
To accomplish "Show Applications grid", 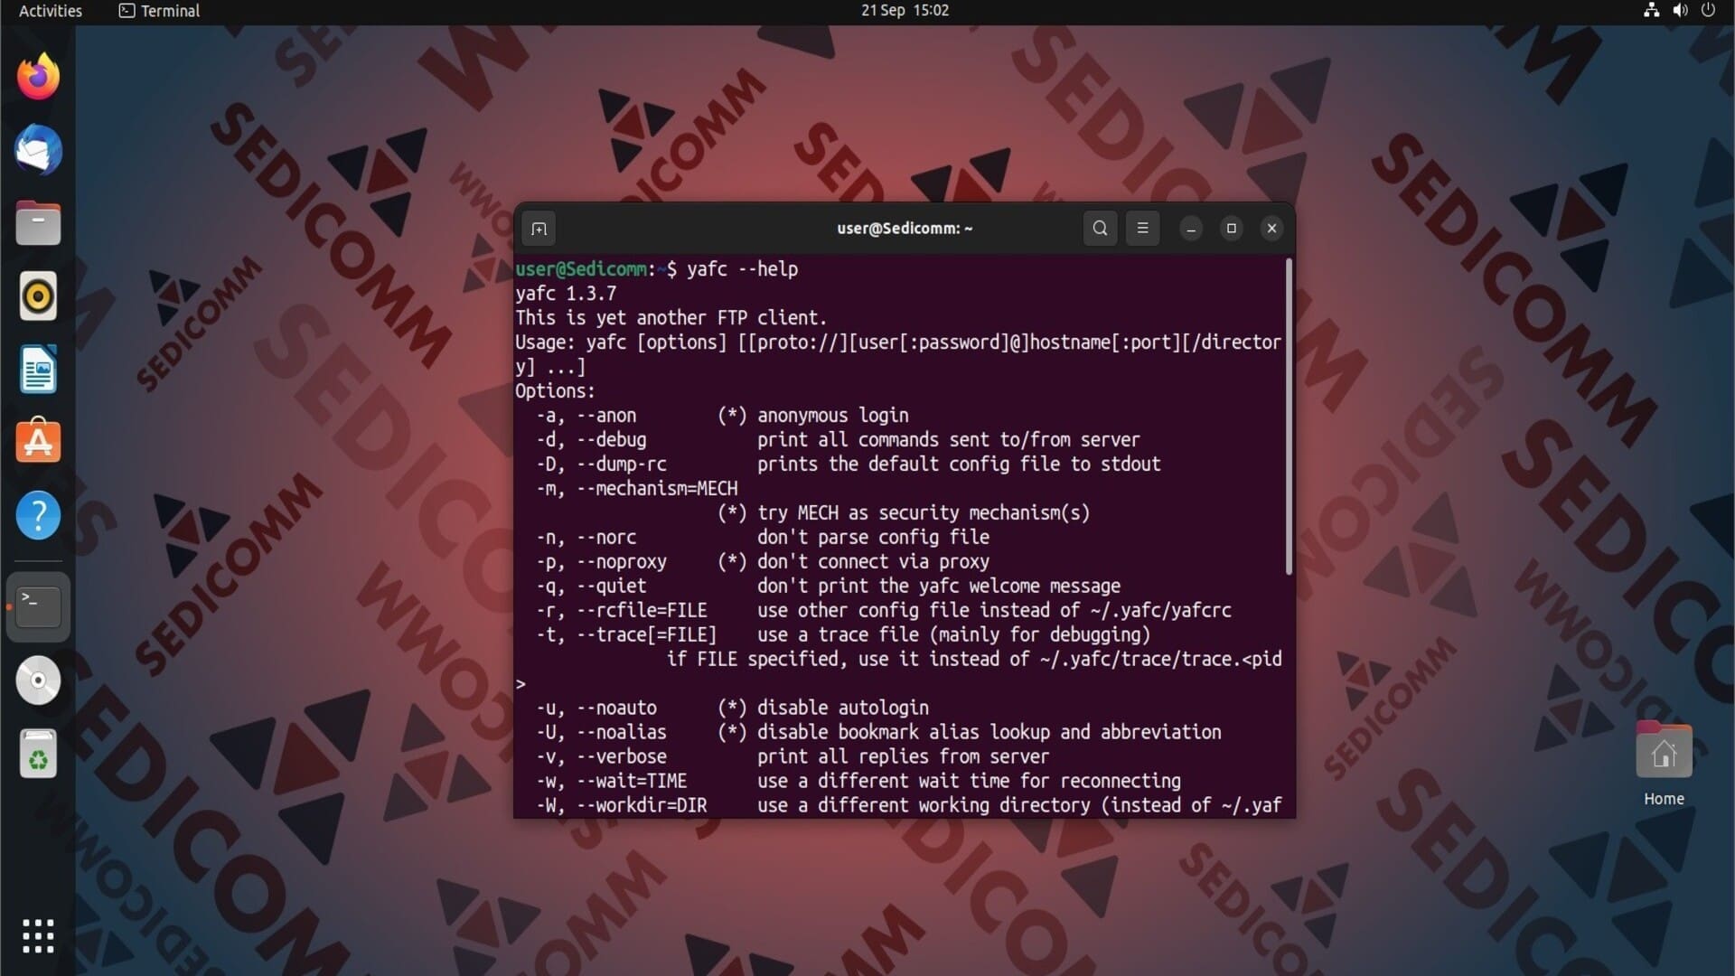I will click(x=38, y=936).
